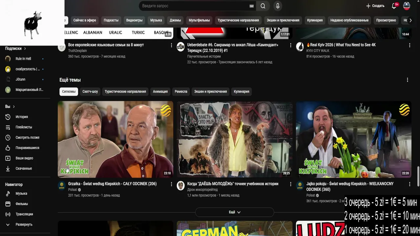Screen dimensions: 420x236
Task: Activate voice search microphone
Action: tap(278, 6)
